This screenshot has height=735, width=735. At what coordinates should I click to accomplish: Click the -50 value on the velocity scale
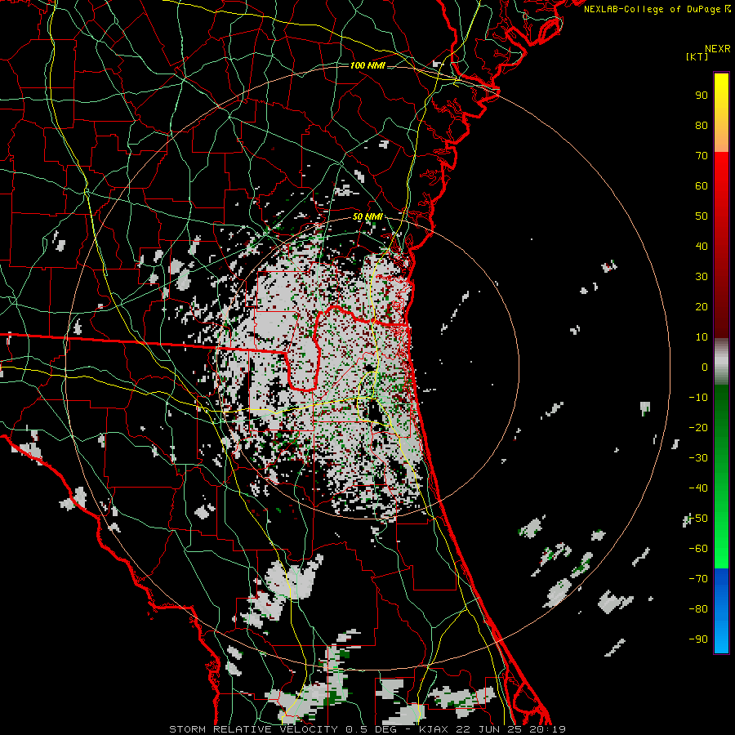698,519
